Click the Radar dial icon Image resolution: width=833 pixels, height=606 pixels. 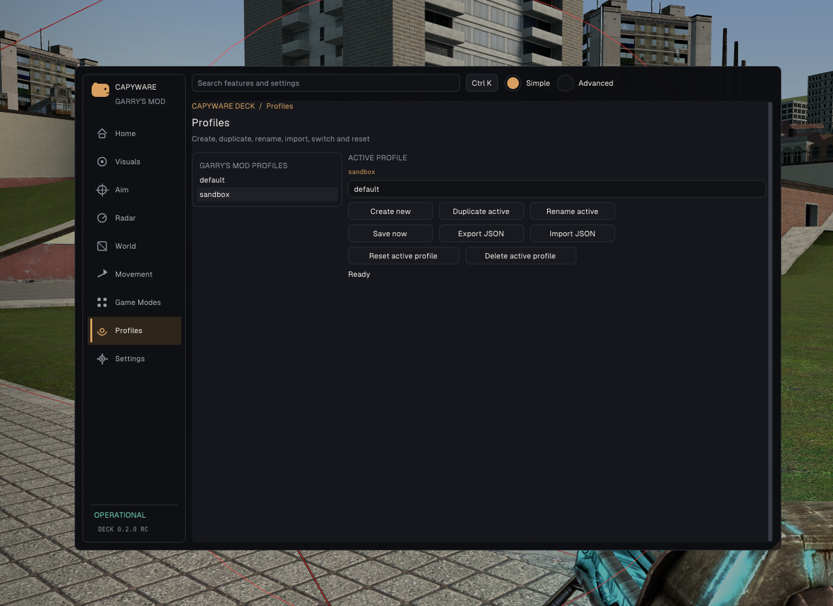(x=102, y=218)
